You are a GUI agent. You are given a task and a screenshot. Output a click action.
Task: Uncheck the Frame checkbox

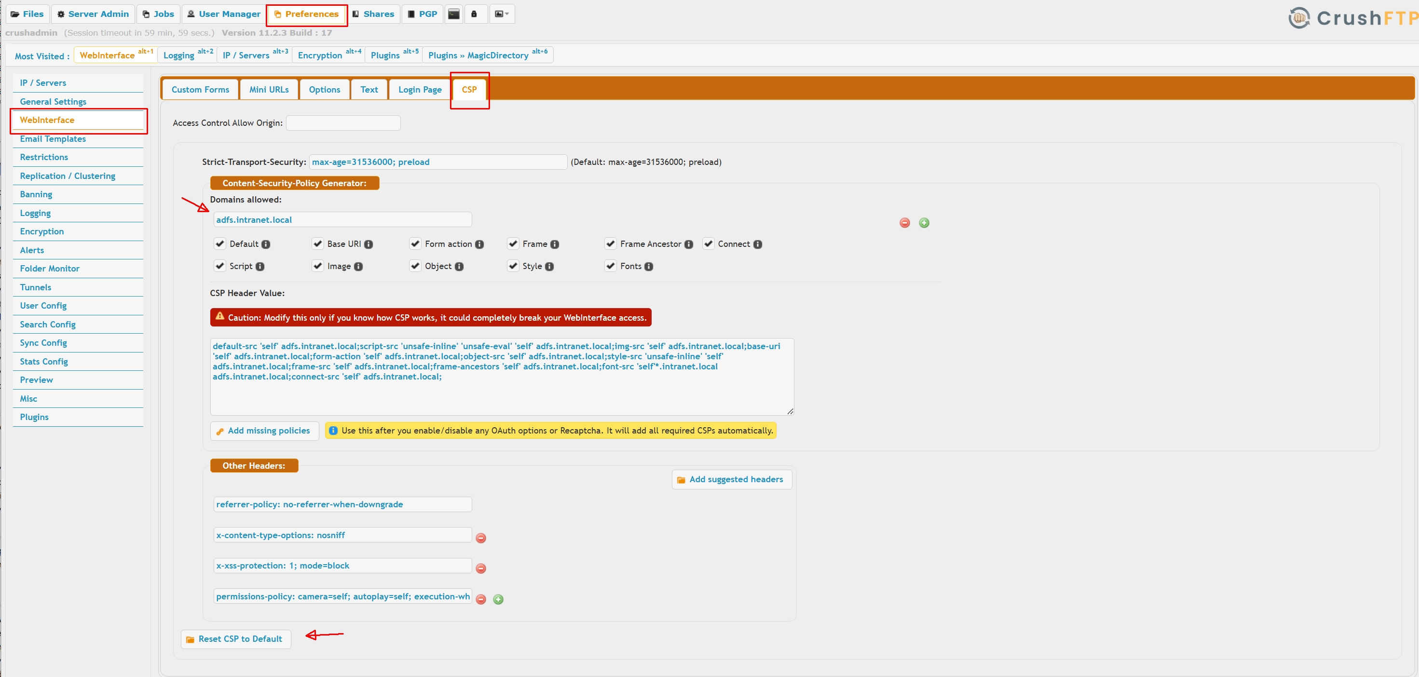(513, 244)
